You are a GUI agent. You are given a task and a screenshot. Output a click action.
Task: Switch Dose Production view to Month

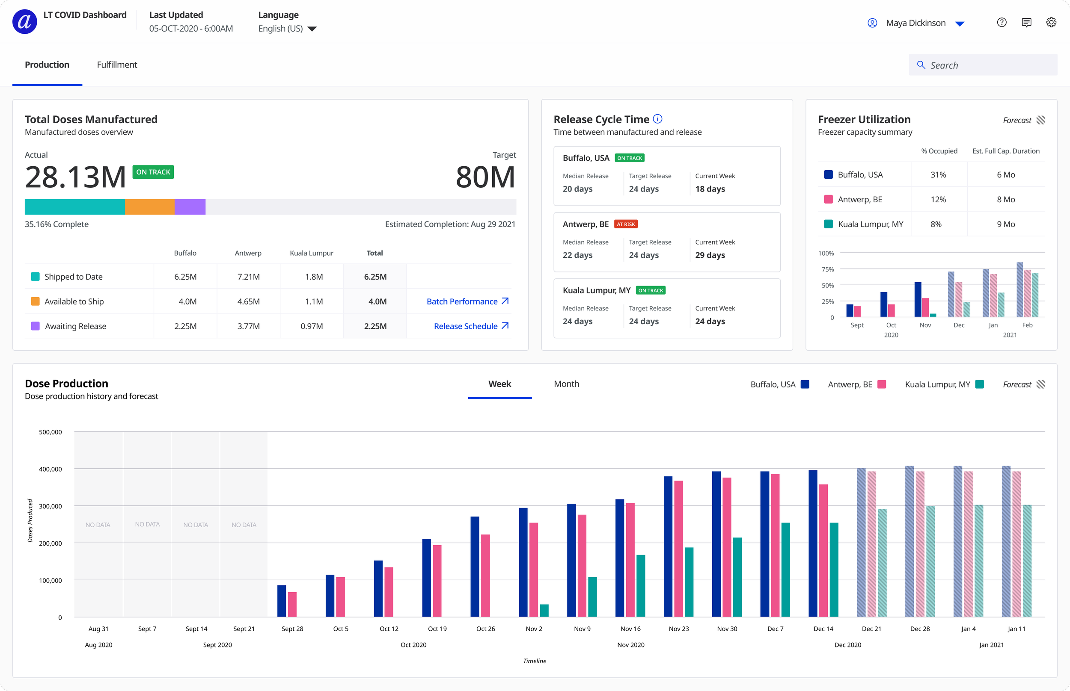(x=566, y=384)
